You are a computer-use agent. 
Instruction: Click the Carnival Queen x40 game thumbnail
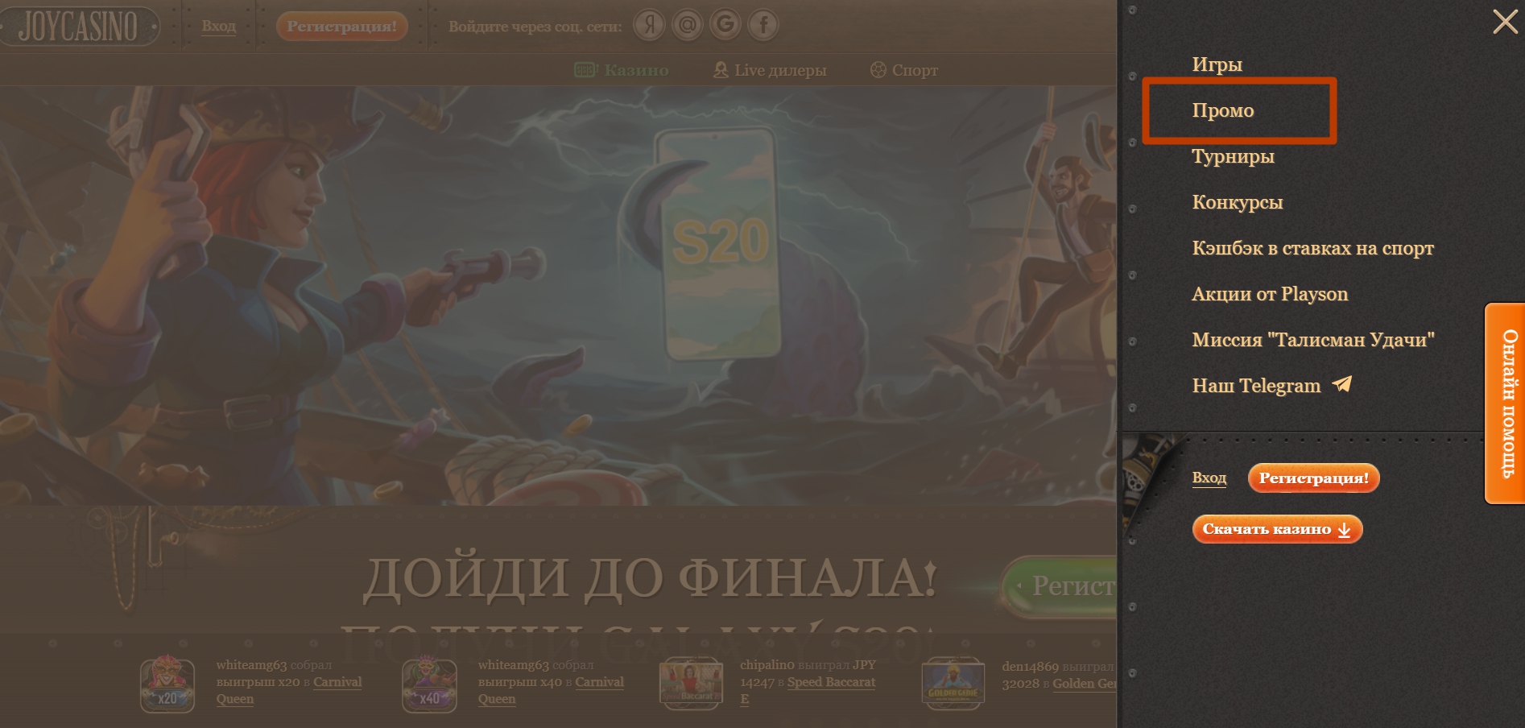point(429,685)
